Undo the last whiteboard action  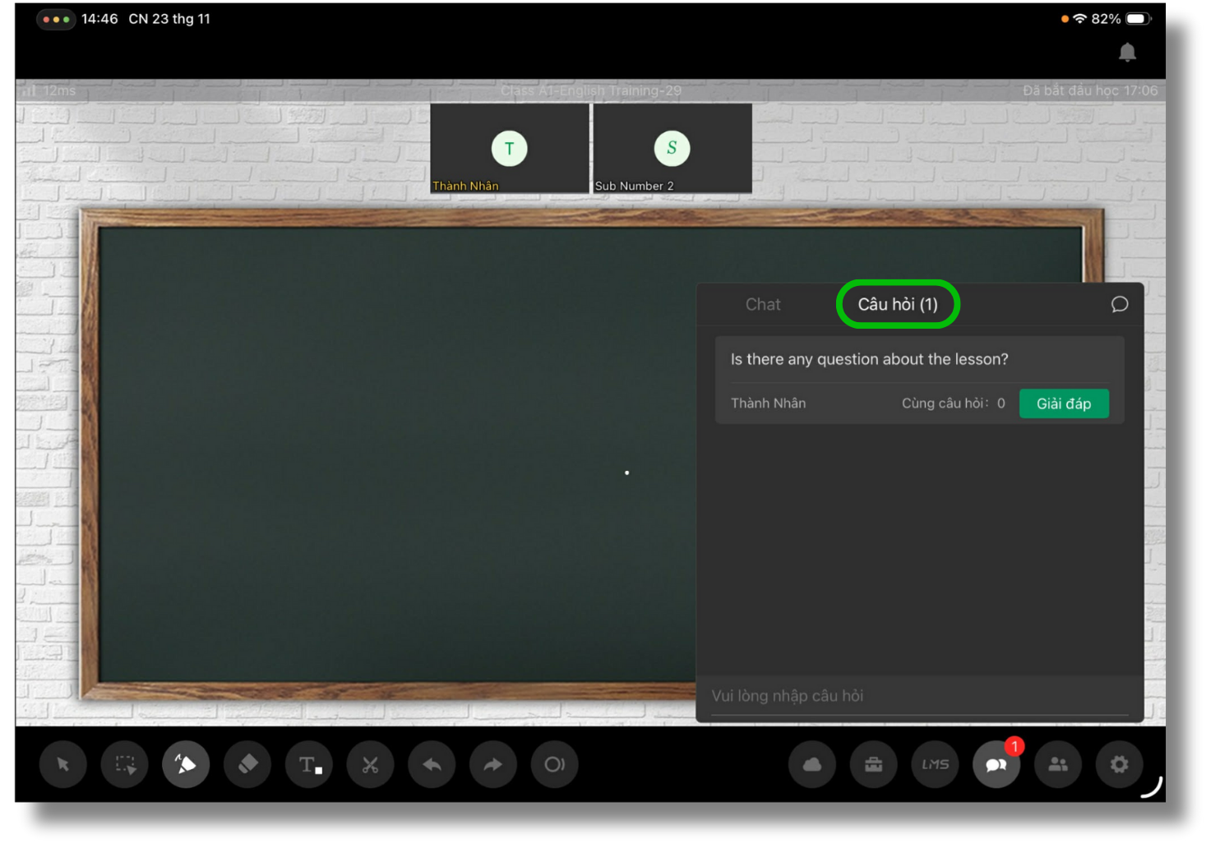click(x=432, y=765)
